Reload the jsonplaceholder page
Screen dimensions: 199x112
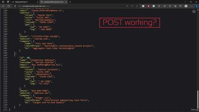point(9,6)
